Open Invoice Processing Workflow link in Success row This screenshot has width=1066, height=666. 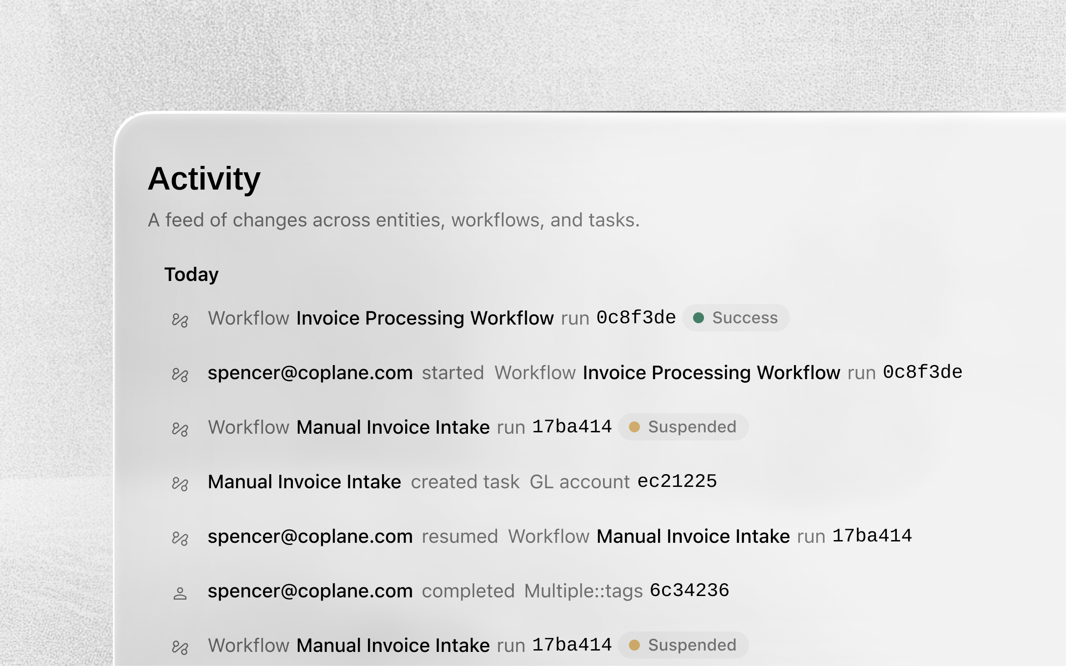pyautogui.click(x=425, y=318)
